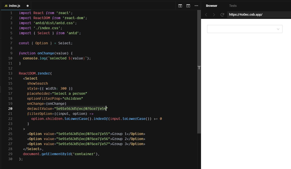Navigate forward in the preview browser
The width and height of the screenshot is (291, 169).
point(213,15)
